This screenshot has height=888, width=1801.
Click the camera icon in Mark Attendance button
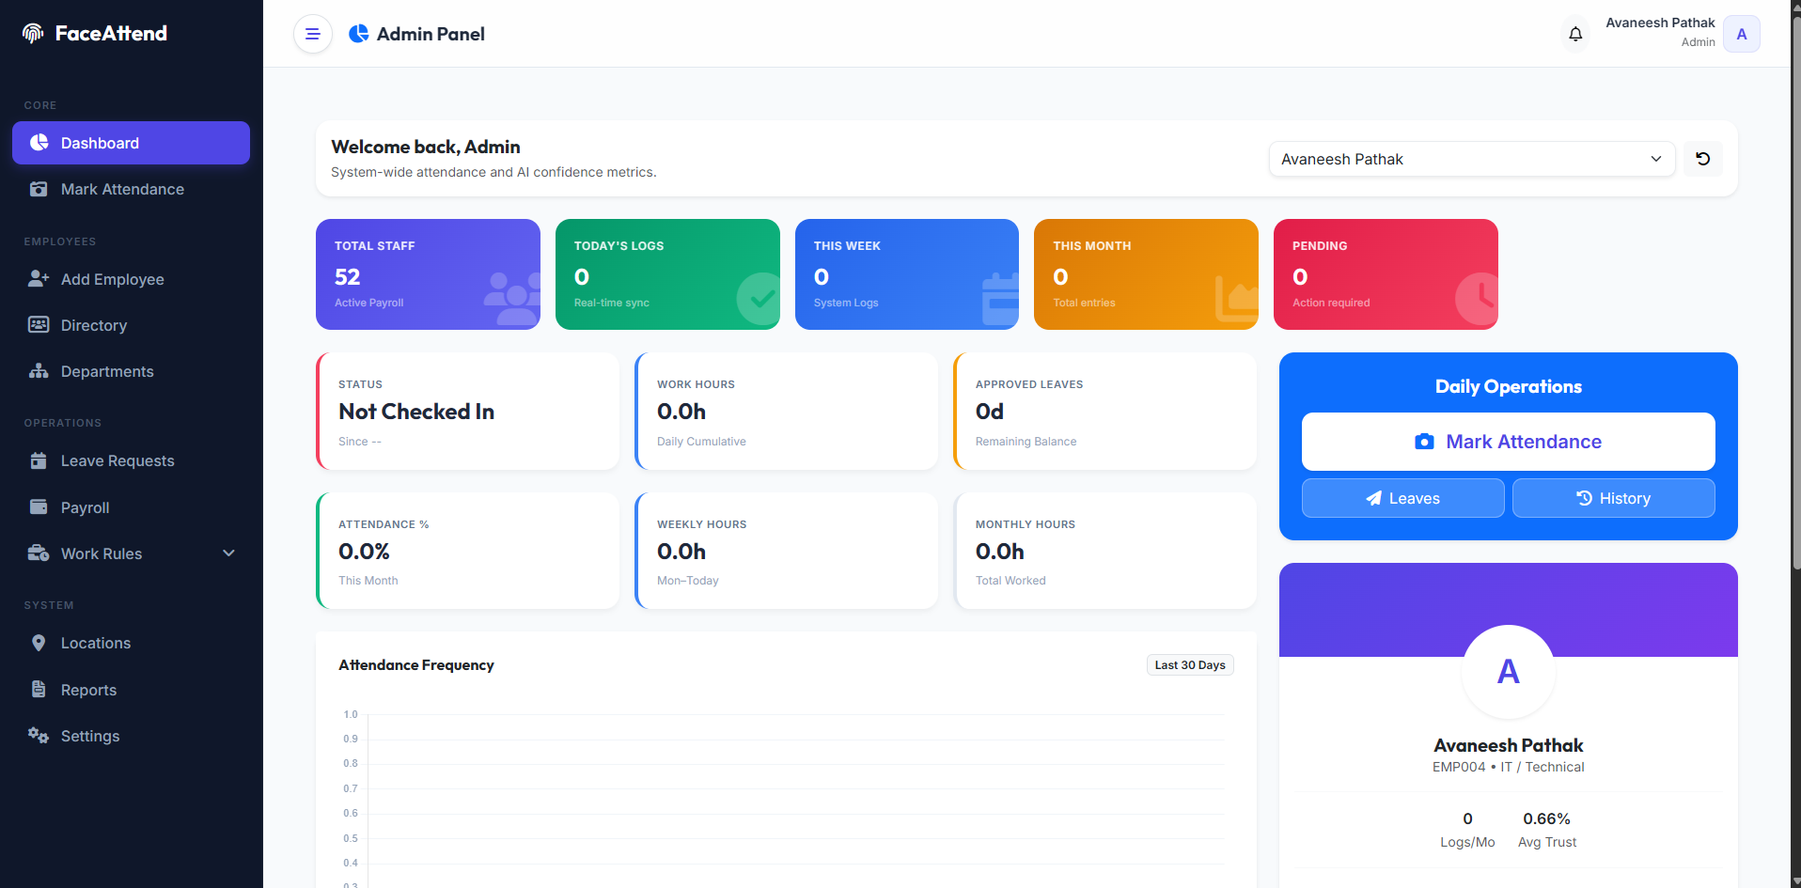tap(1425, 442)
